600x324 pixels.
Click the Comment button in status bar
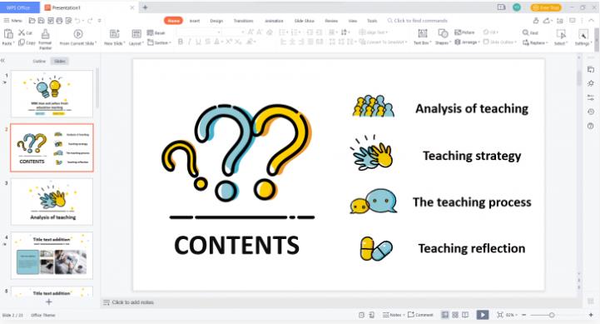[420, 315]
